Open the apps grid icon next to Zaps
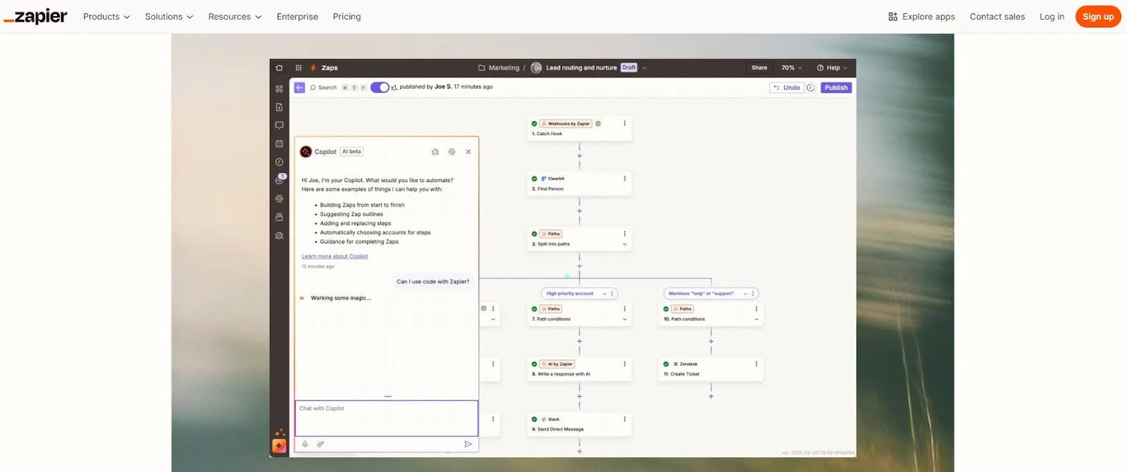 pos(299,68)
